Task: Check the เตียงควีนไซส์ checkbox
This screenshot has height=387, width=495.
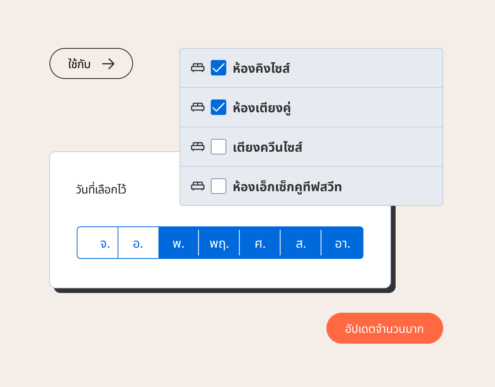Action: click(218, 147)
